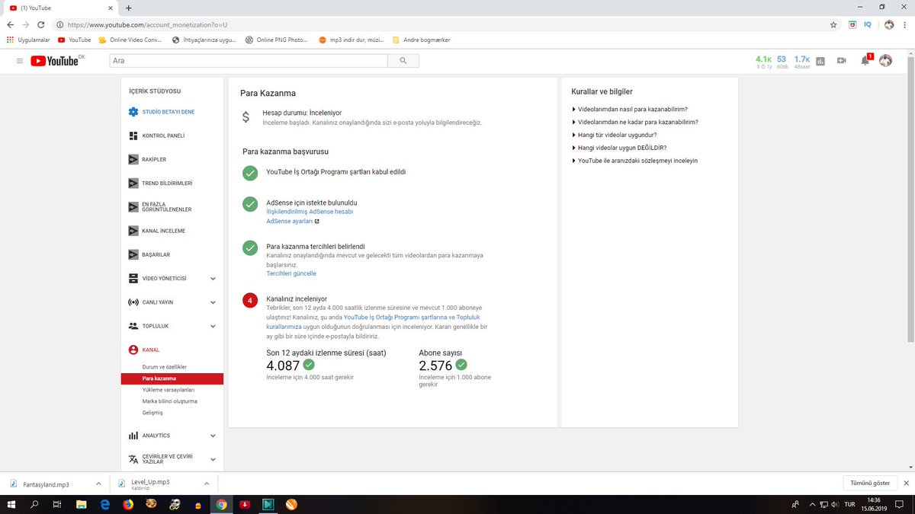Image resolution: width=915 pixels, height=514 pixels.
Task: Open Chrome three-dot menu
Action: [906, 24]
